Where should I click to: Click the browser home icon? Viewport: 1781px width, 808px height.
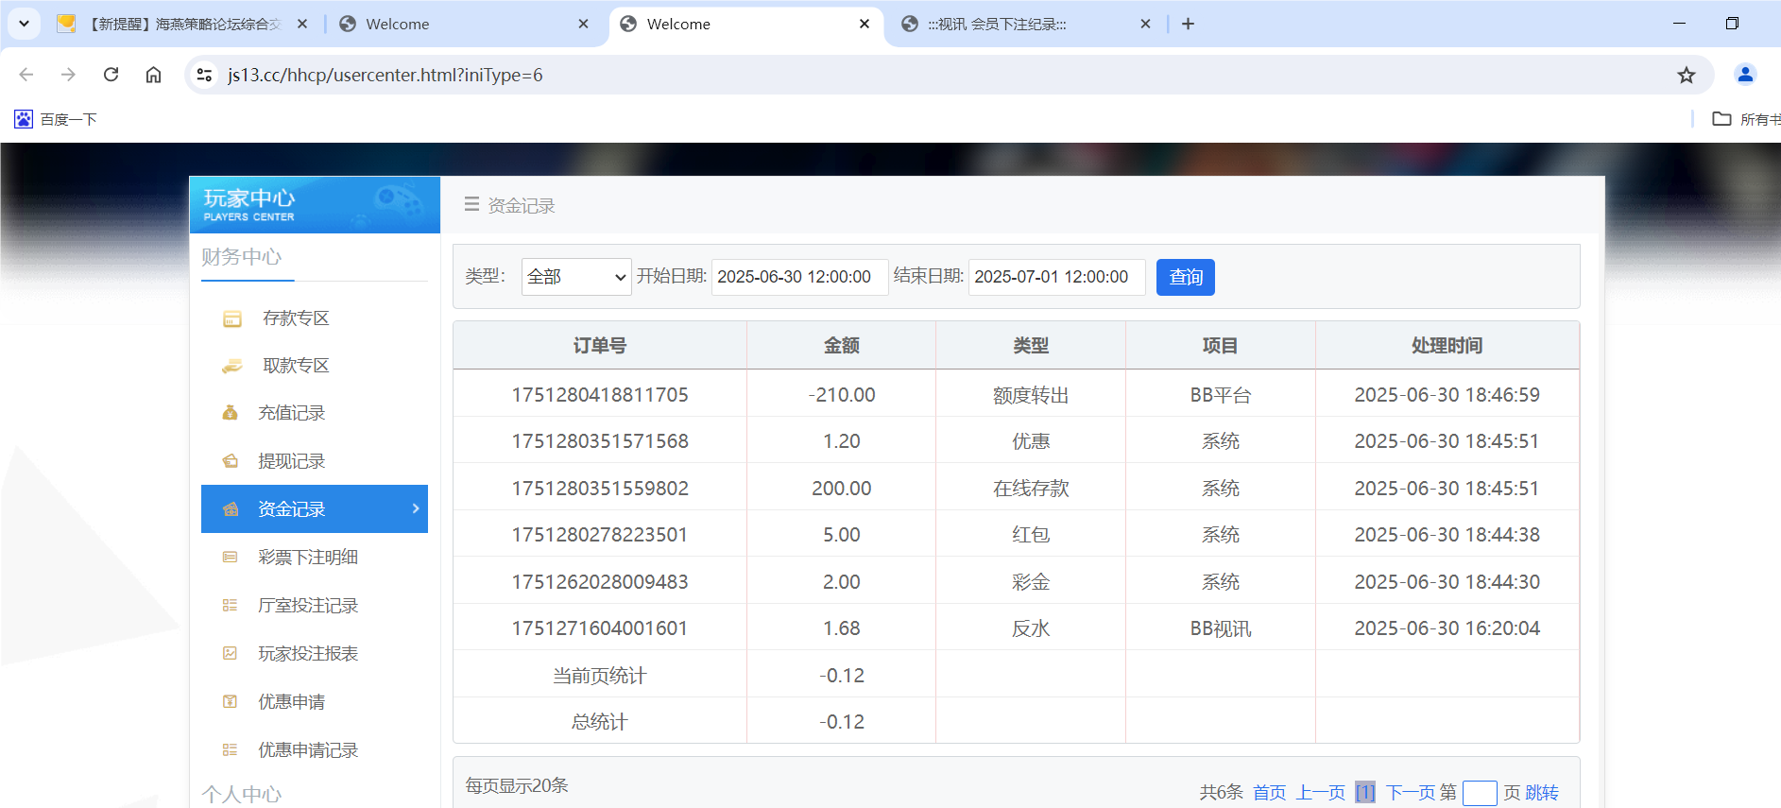point(153,75)
